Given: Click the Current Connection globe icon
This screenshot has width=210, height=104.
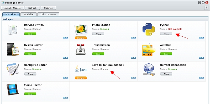Looking at the screenshot, I should 149,70.
